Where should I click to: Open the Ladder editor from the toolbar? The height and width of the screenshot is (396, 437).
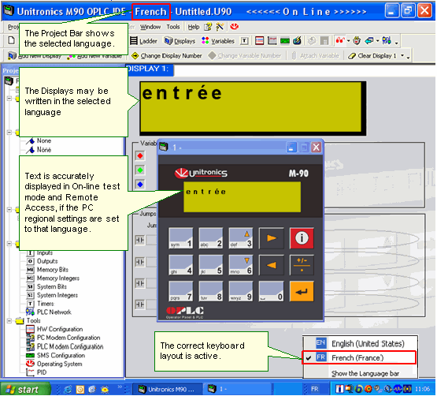[144, 41]
